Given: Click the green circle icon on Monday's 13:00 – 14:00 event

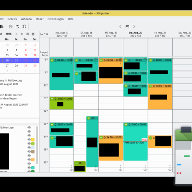Looking at the screenshot, I should pos(52,124).
